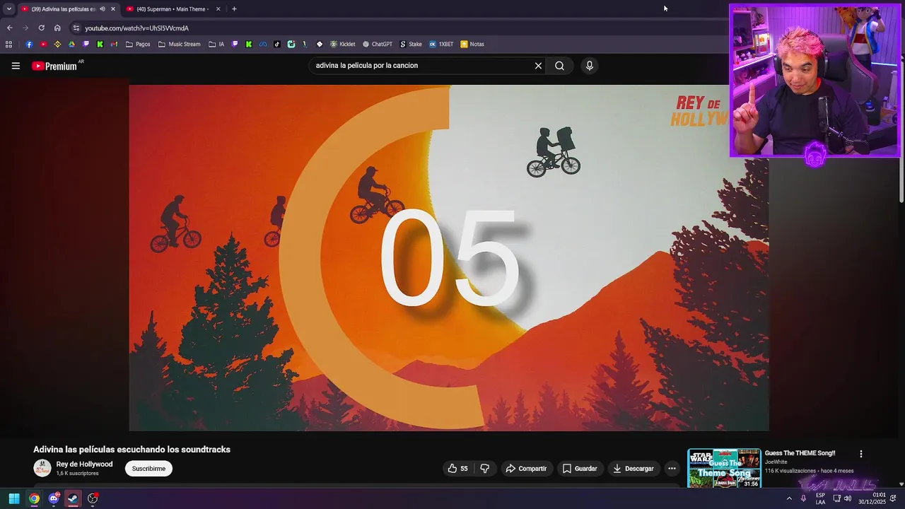Open Discord from the taskbar
The width and height of the screenshot is (905, 509).
pyautogui.click(x=54, y=498)
